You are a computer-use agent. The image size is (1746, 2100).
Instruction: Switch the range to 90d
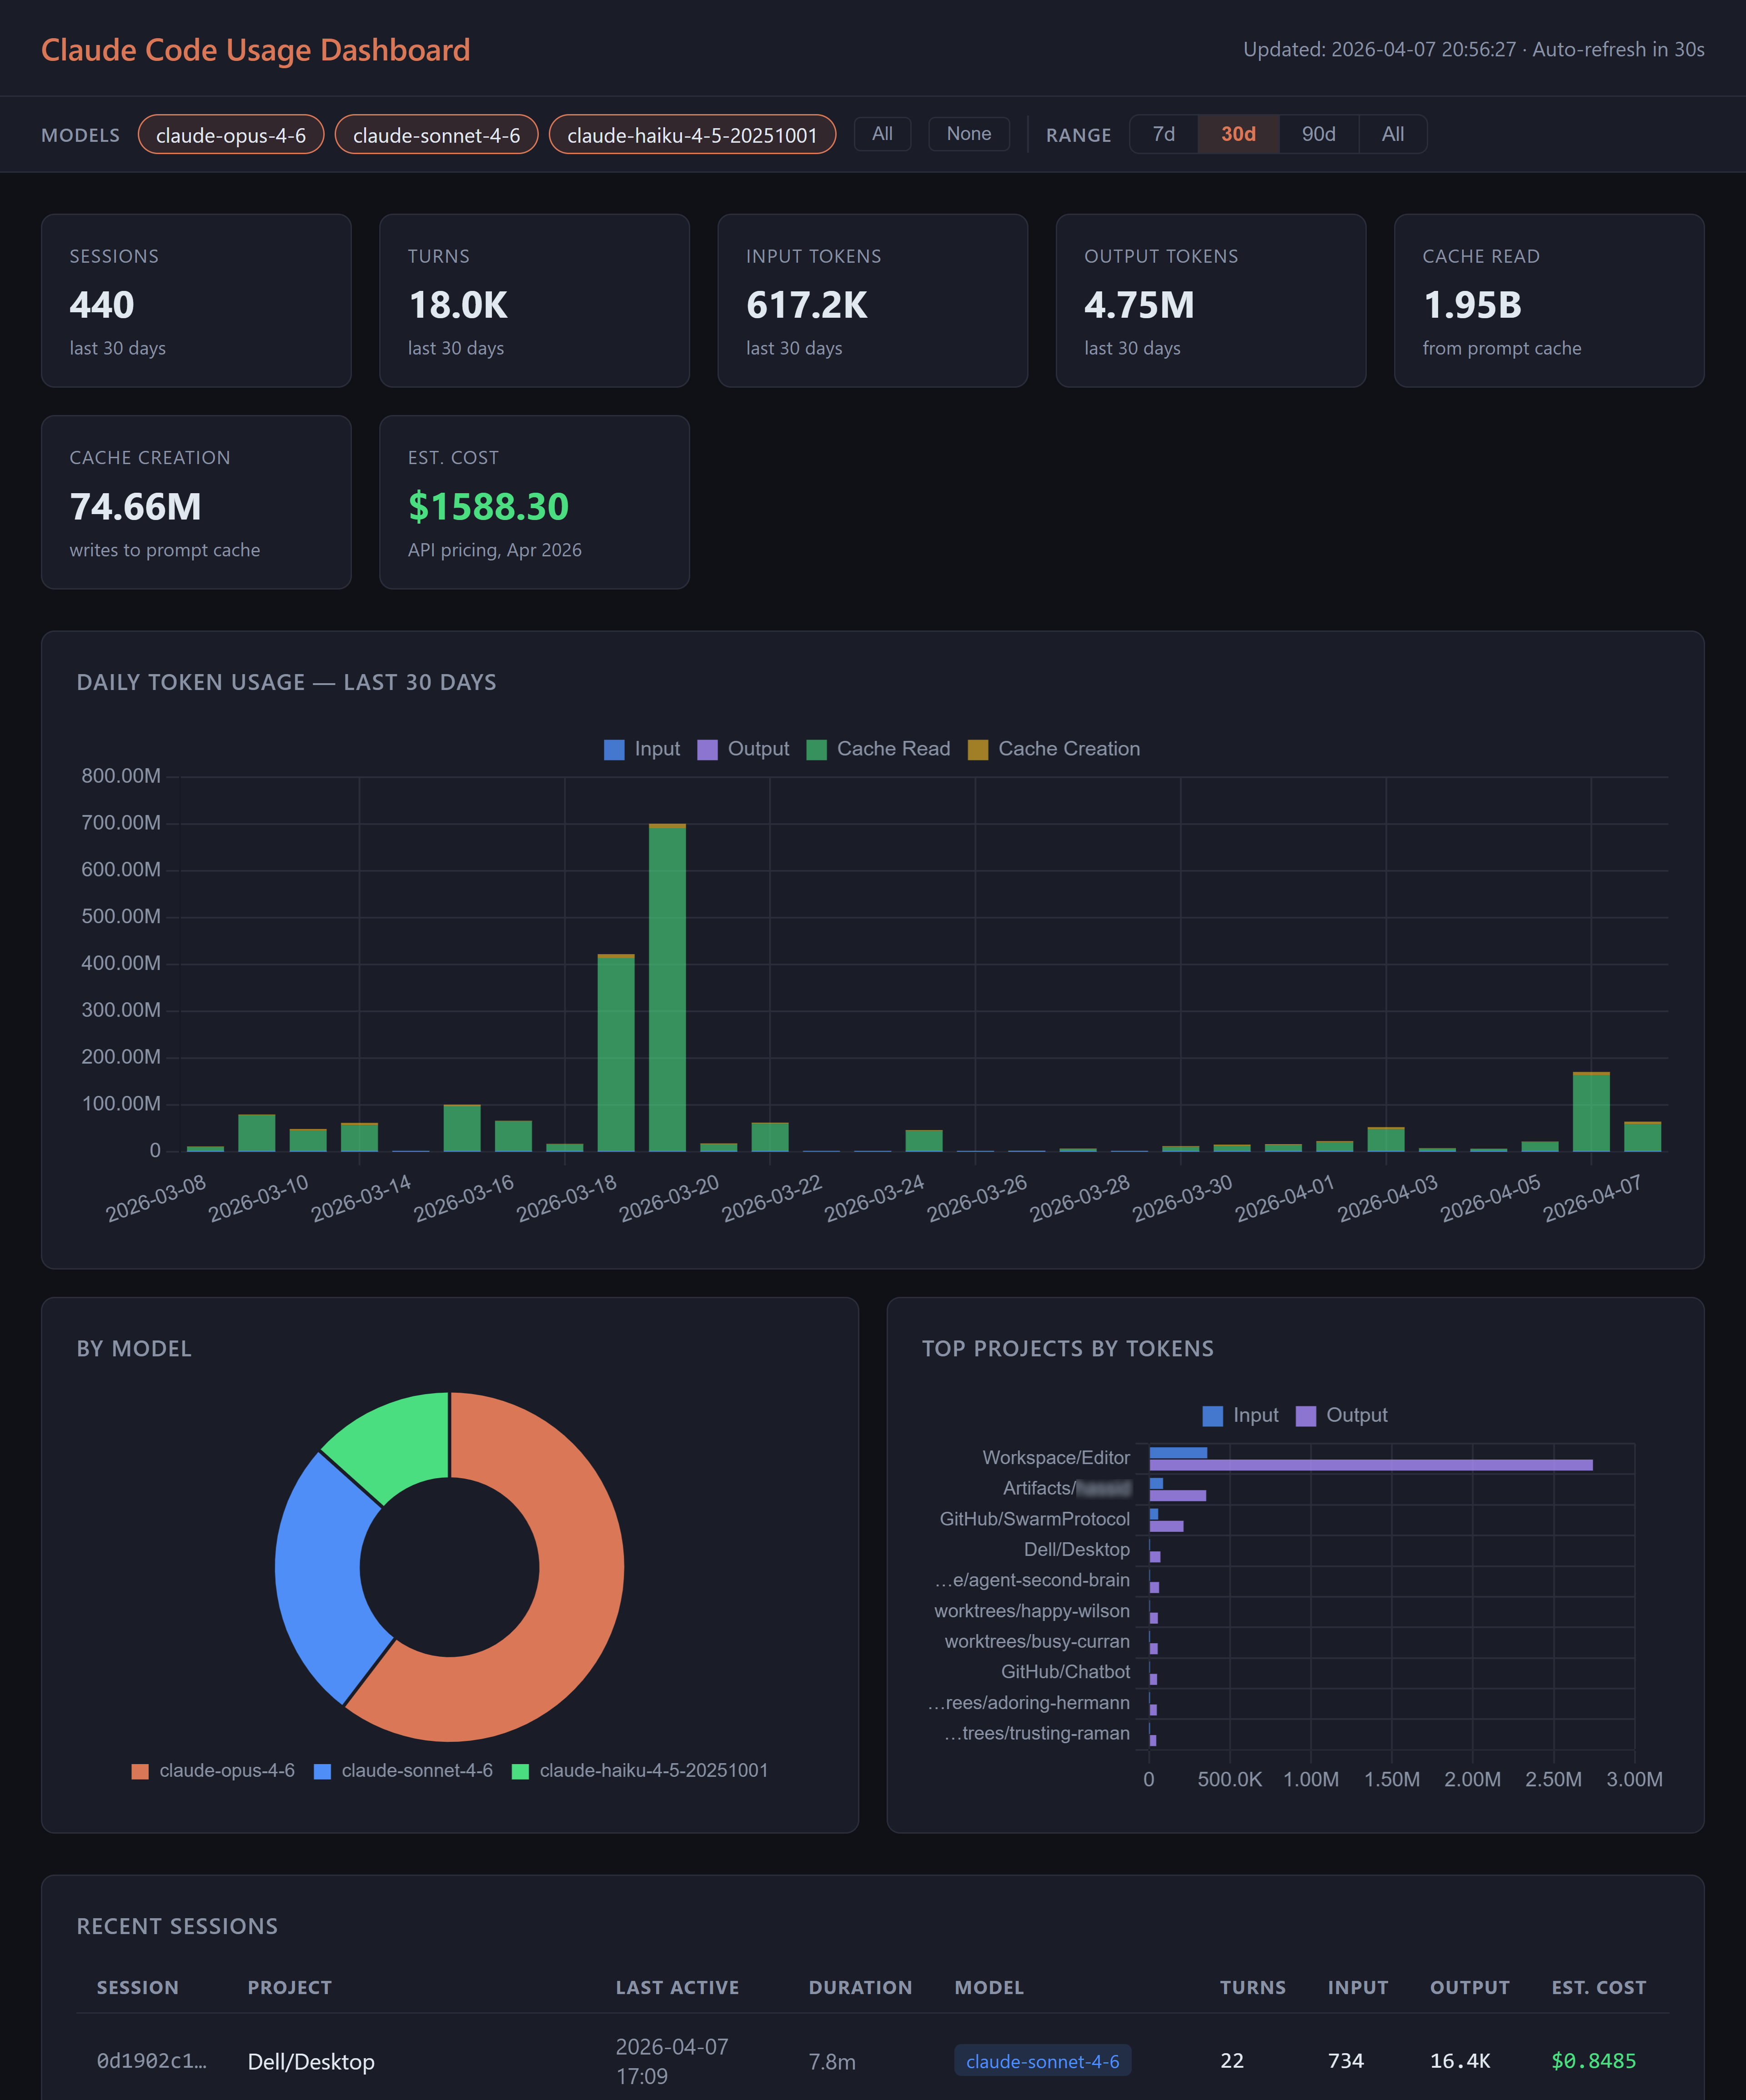point(1319,134)
